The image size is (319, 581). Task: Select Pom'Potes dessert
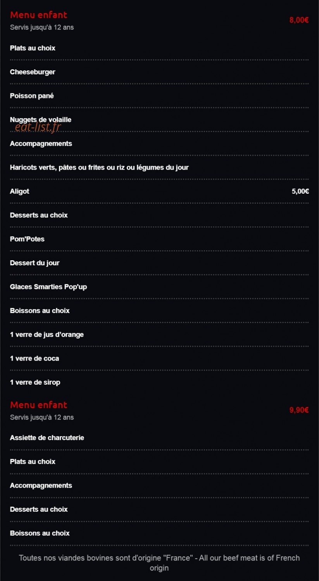pos(27,239)
